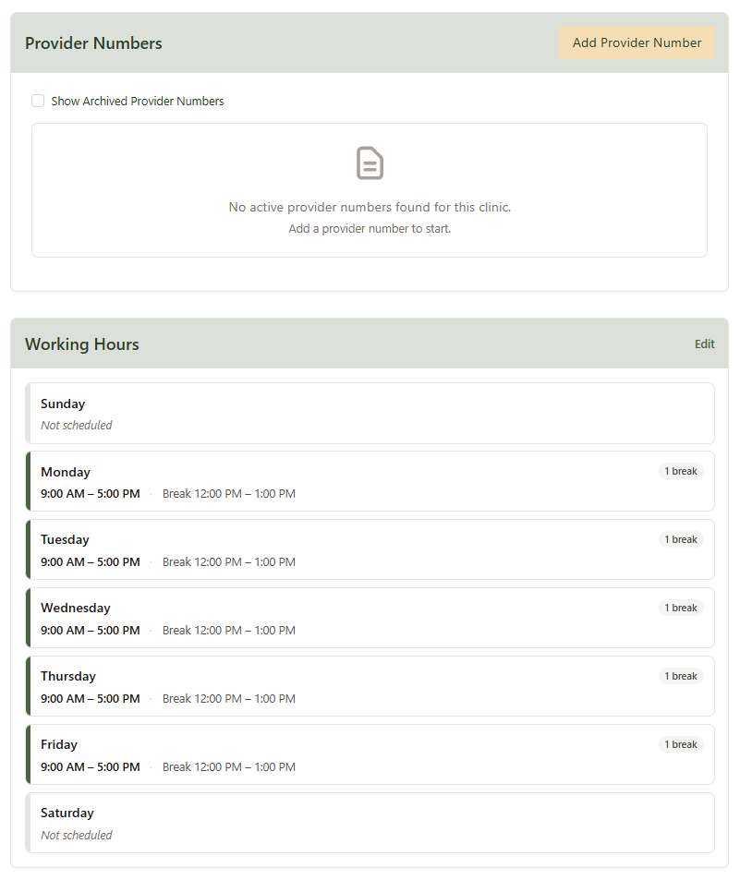Screen dimensions: 740x880
Task: Click Friday's Break 12:00 PM – 1:00 PM text
Action: pyautogui.click(x=229, y=767)
